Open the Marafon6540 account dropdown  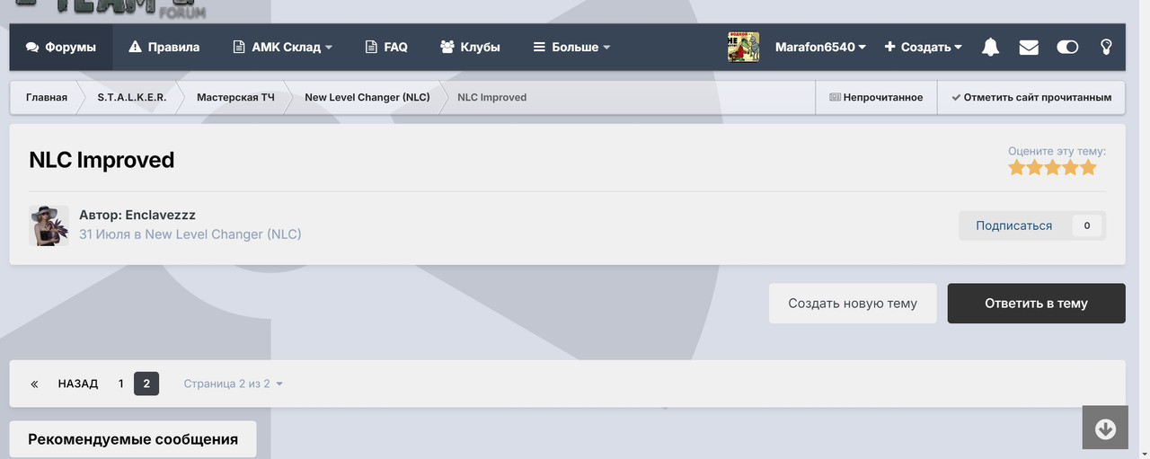[x=820, y=47]
